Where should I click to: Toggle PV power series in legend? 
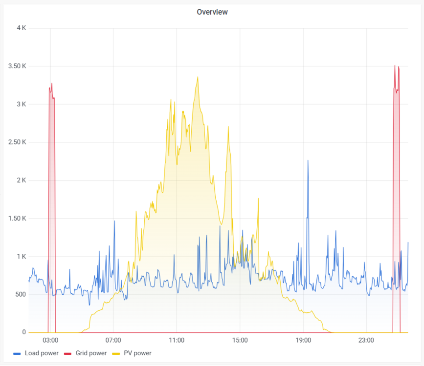137,353
